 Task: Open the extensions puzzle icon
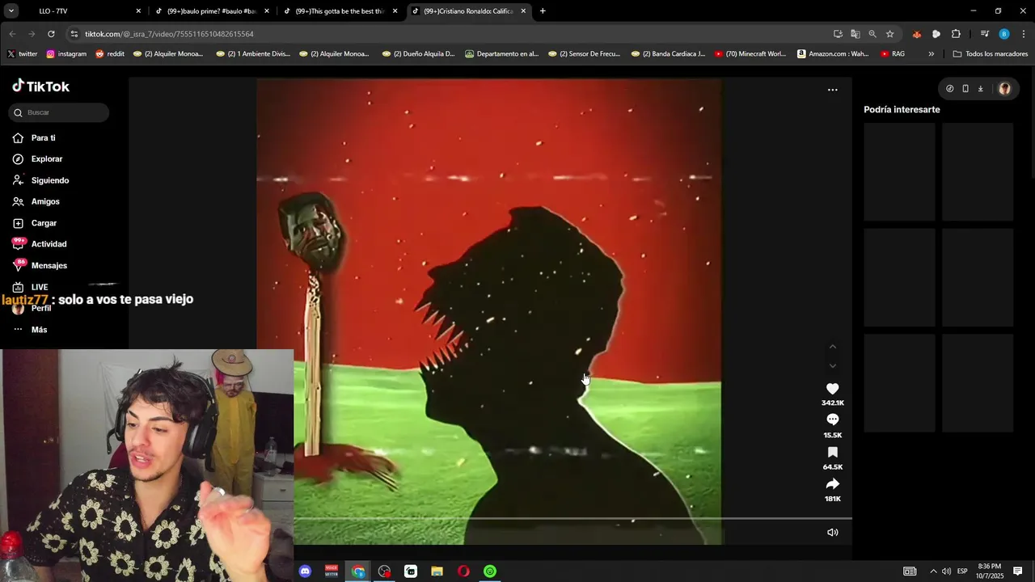(956, 34)
